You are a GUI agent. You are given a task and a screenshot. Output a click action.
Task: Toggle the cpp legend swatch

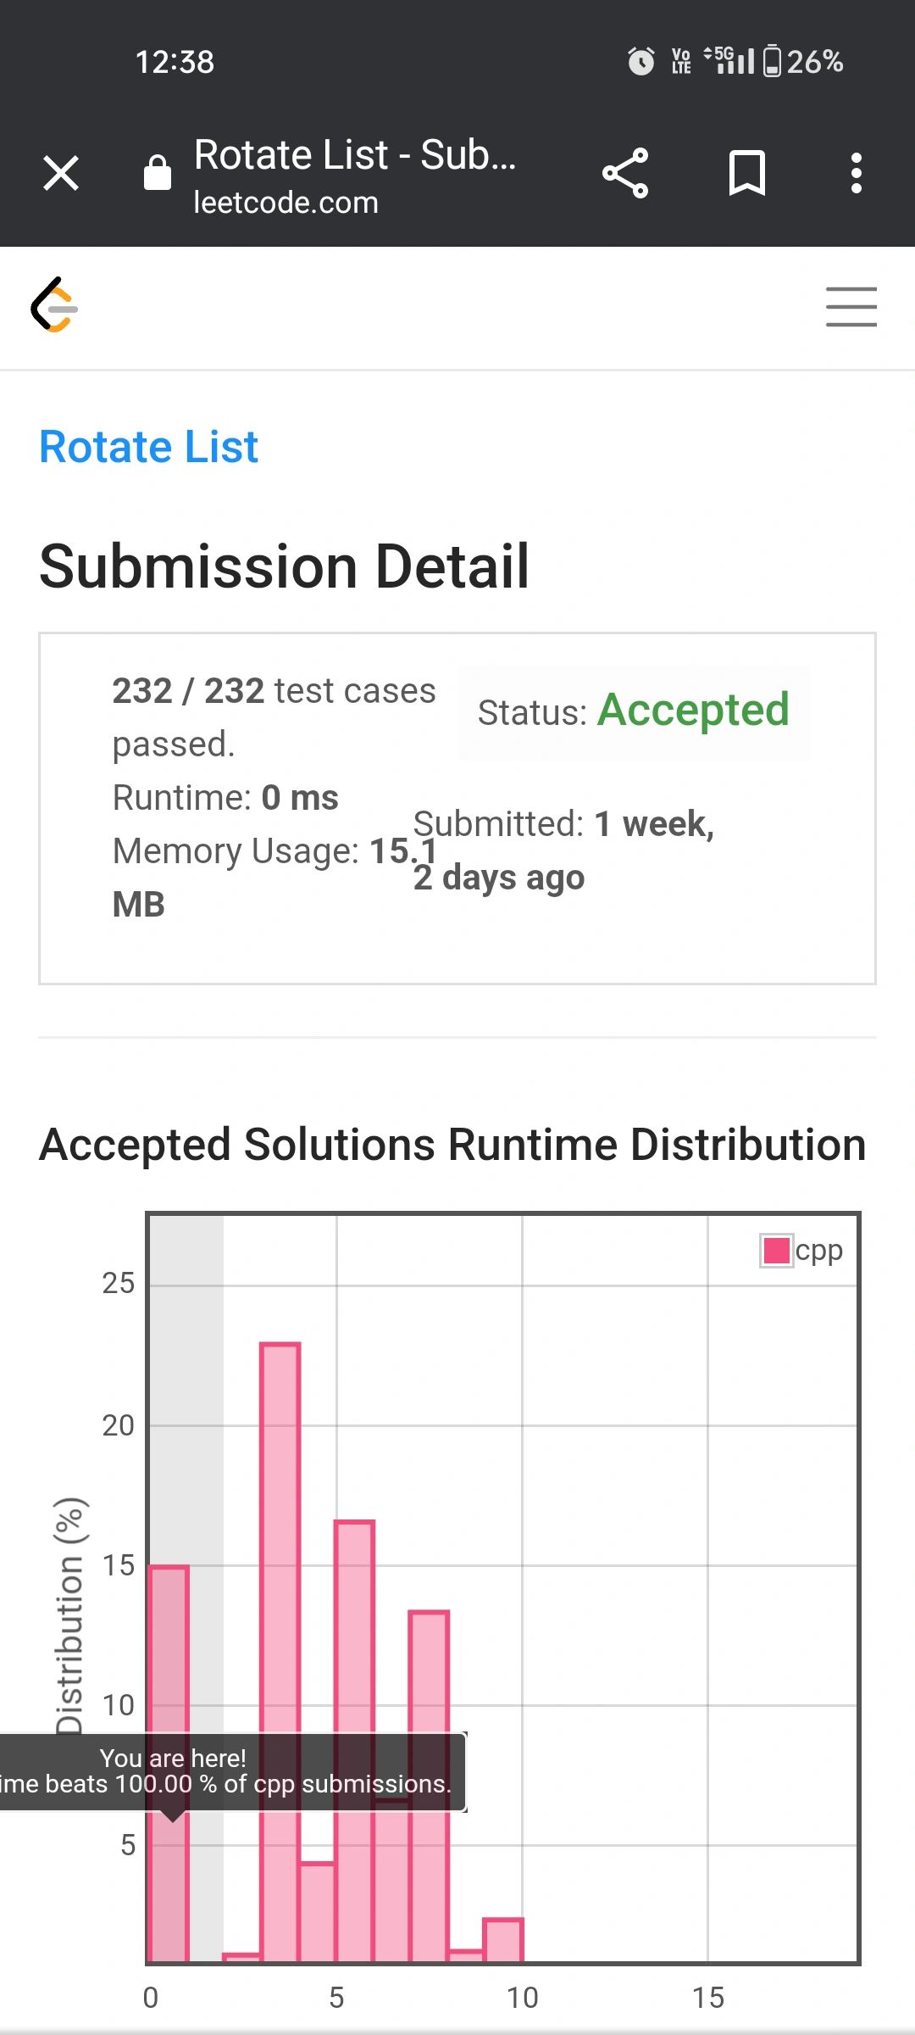coord(776,1250)
